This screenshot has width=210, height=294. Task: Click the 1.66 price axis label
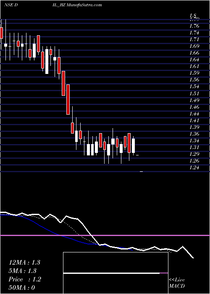(x=194, y=53)
